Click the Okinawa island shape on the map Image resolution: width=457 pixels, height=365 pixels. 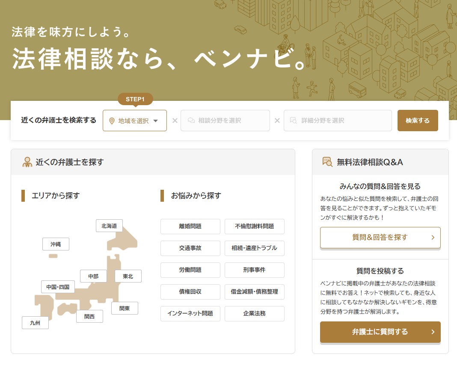point(53,256)
